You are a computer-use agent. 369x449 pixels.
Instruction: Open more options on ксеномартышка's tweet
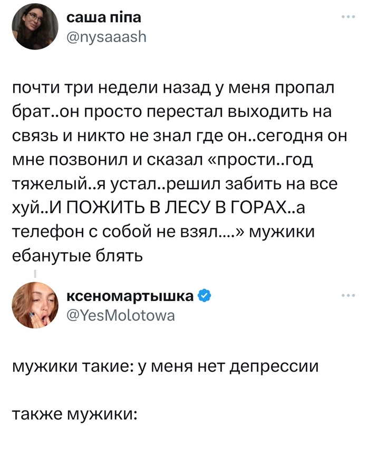[x=348, y=295]
